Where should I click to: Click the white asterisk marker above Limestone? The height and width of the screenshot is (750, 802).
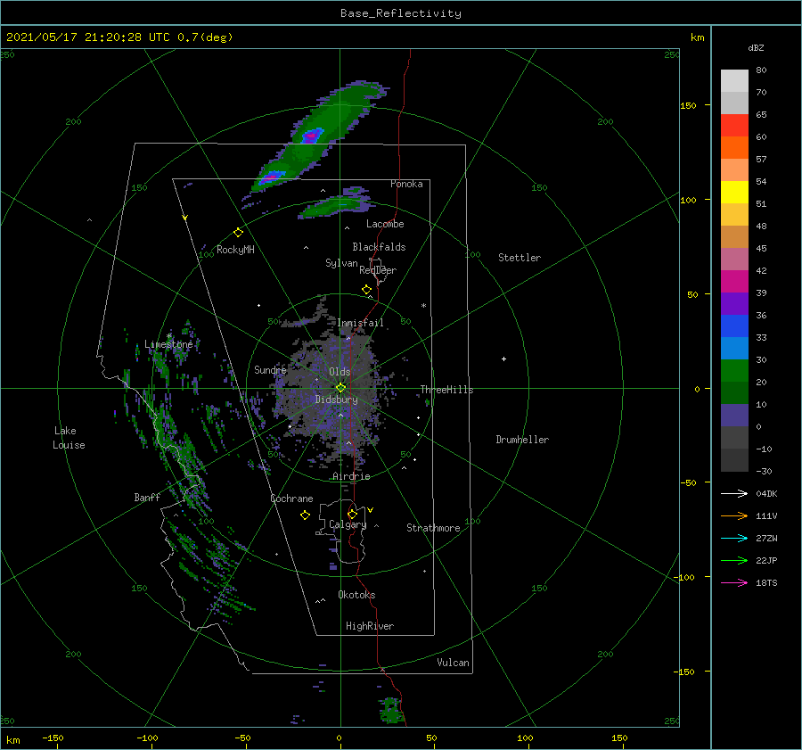click(168, 336)
